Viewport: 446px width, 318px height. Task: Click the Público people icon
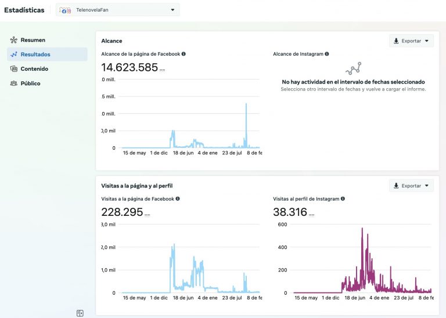[14, 83]
